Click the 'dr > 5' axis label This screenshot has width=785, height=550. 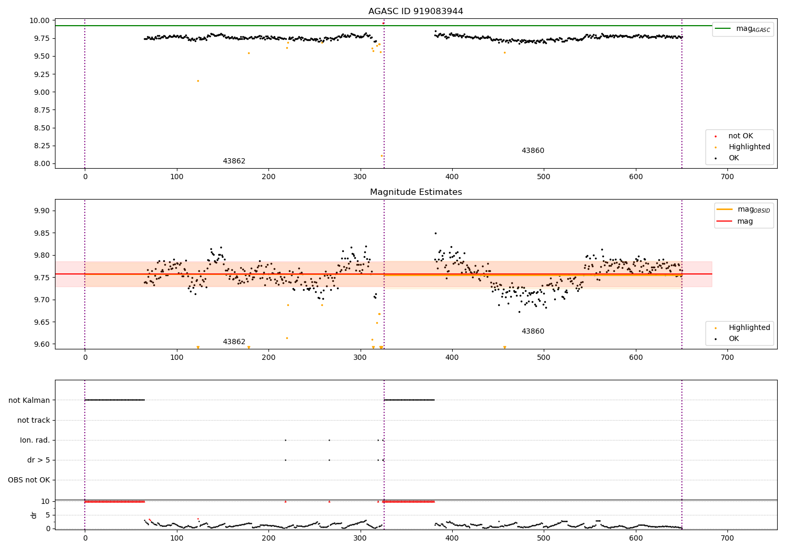point(39,460)
